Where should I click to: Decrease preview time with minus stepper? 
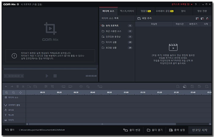click(6, 76)
